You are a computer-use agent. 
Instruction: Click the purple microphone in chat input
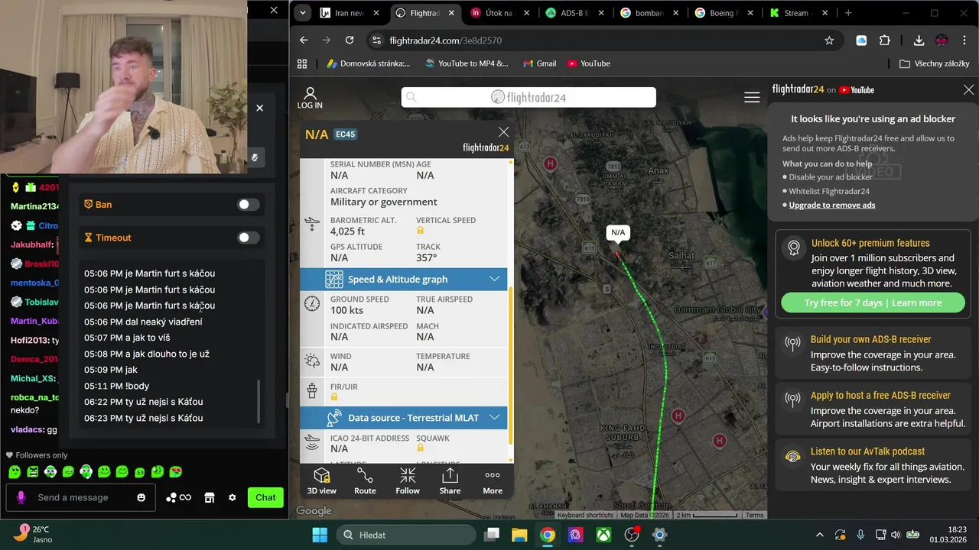21,497
